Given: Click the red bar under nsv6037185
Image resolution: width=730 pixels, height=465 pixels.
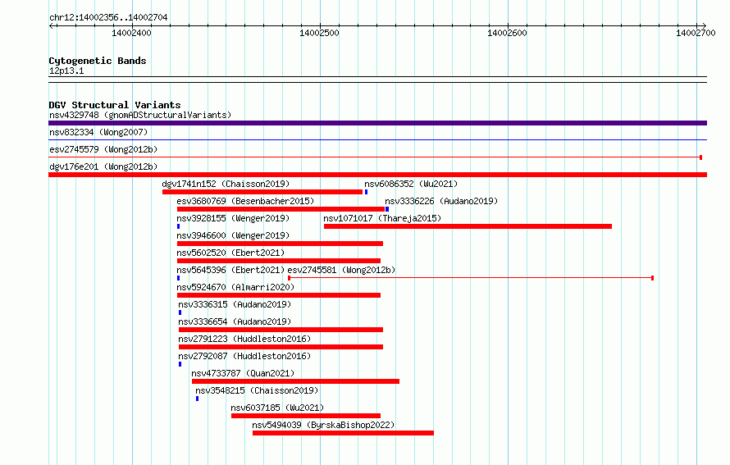Looking at the screenshot, I should [x=306, y=416].
